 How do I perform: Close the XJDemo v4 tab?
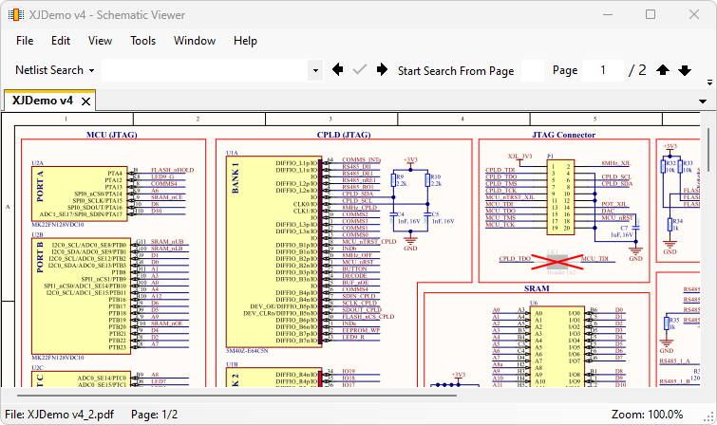[x=85, y=101]
